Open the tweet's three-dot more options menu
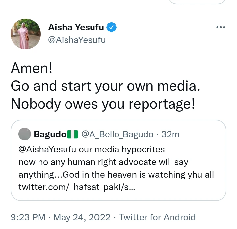237x229 pixels. 221,27
